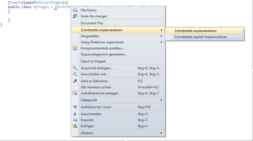The width and height of the screenshot is (253, 141).
Task: Click the class keyword in code
Action: (x=26, y=7)
